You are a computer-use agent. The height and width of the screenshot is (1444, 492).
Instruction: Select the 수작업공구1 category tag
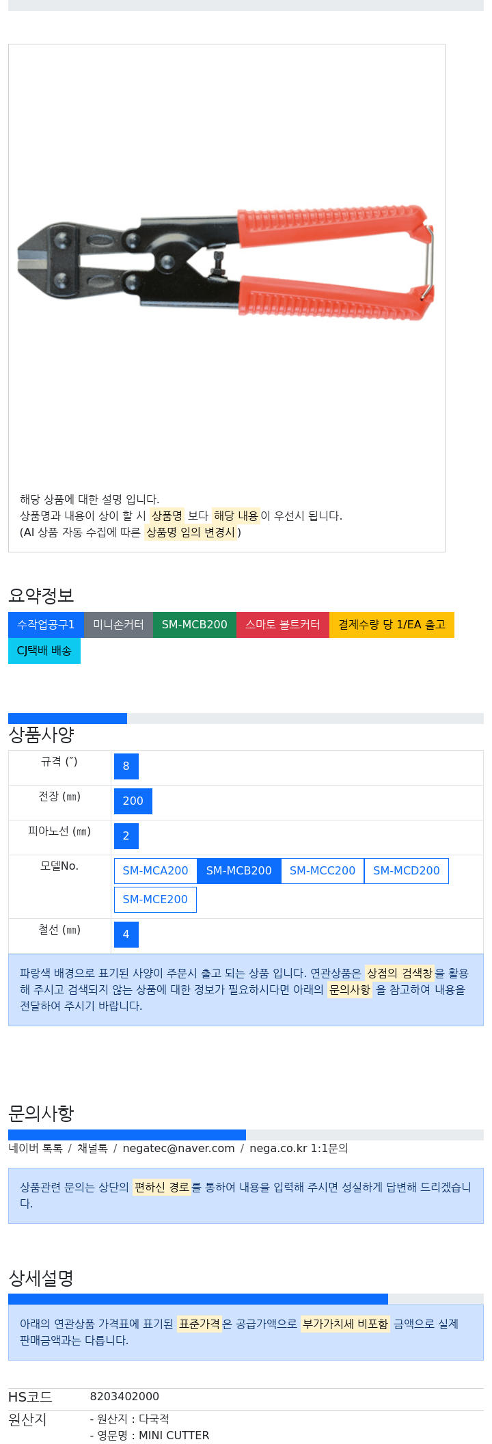46,625
